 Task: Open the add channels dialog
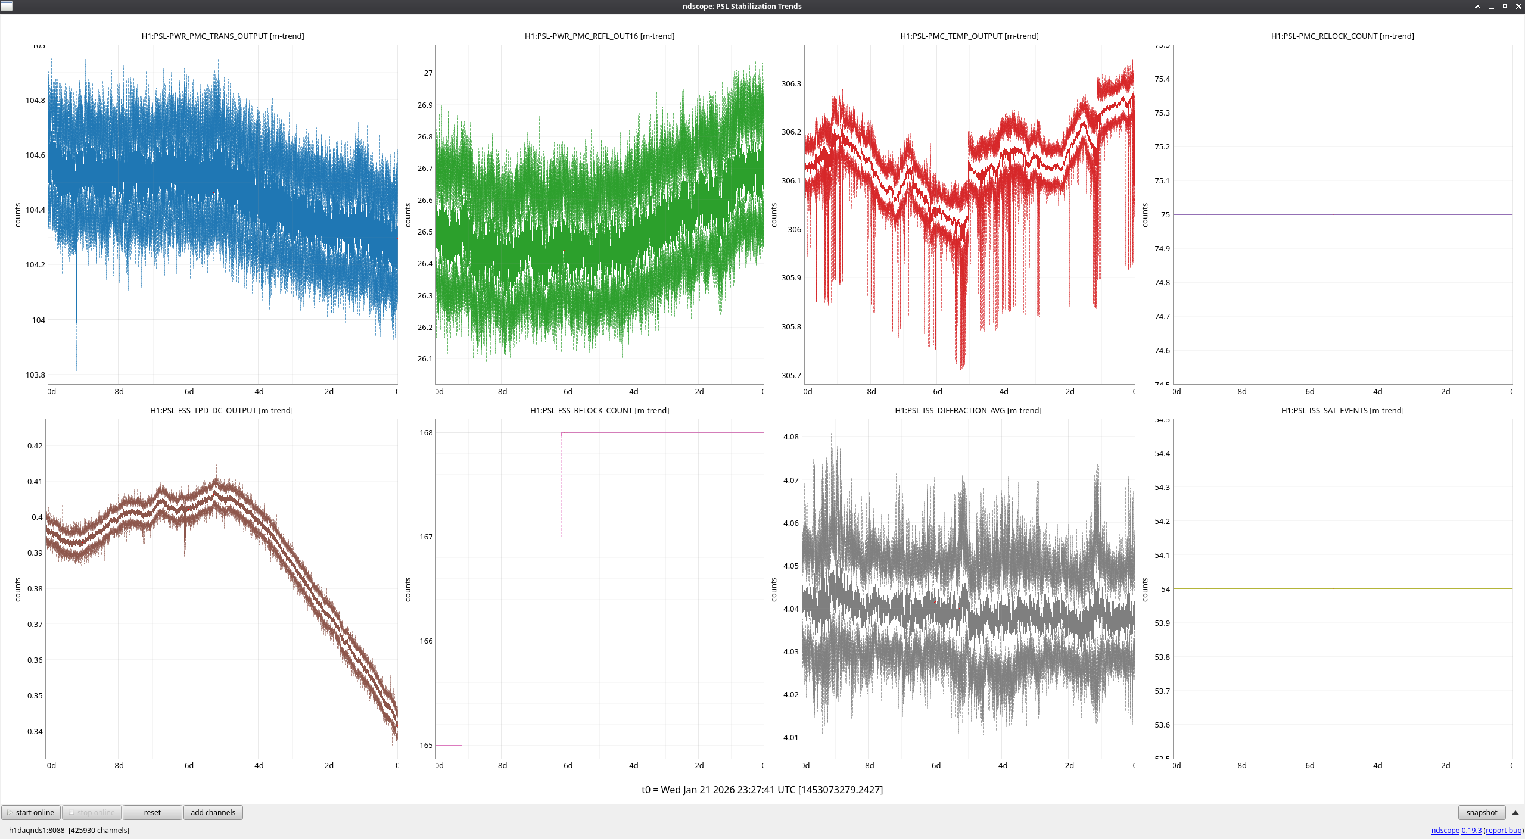pyautogui.click(x=213, y=812)
